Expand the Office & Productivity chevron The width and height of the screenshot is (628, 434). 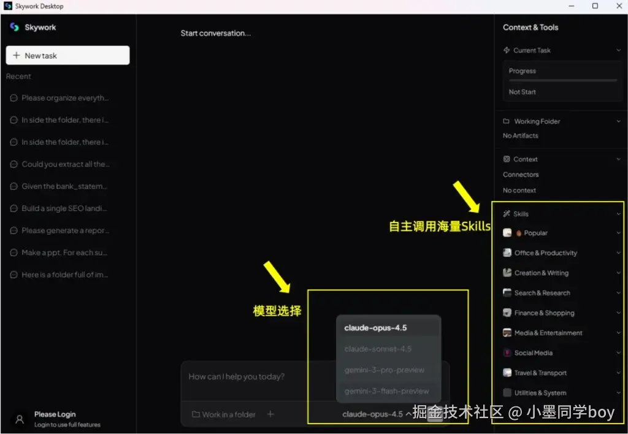click(x=618, y=253)
